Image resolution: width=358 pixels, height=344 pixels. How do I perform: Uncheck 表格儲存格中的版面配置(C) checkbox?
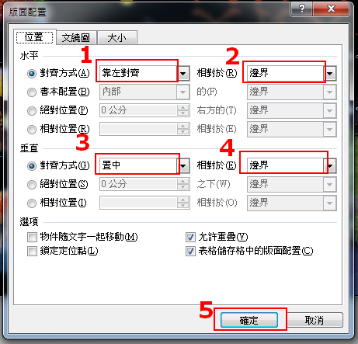pos(190,251)
